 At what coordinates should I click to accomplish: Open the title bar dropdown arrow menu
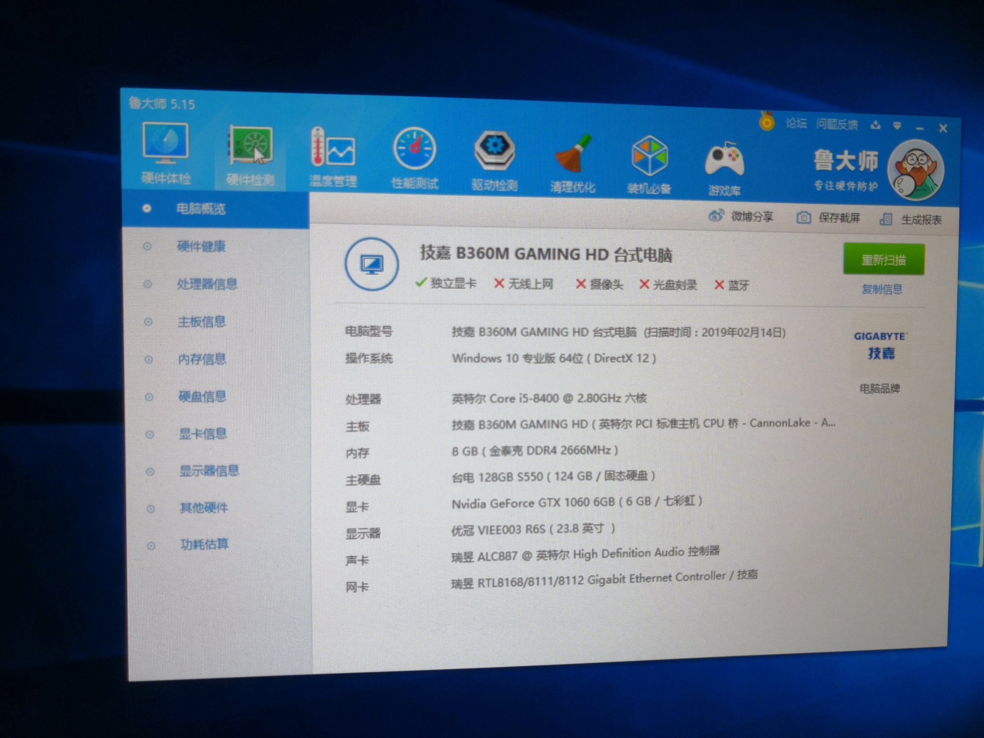click(897, 126)
